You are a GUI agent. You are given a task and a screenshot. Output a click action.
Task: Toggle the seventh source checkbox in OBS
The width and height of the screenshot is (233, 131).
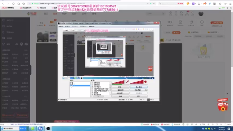92,95
